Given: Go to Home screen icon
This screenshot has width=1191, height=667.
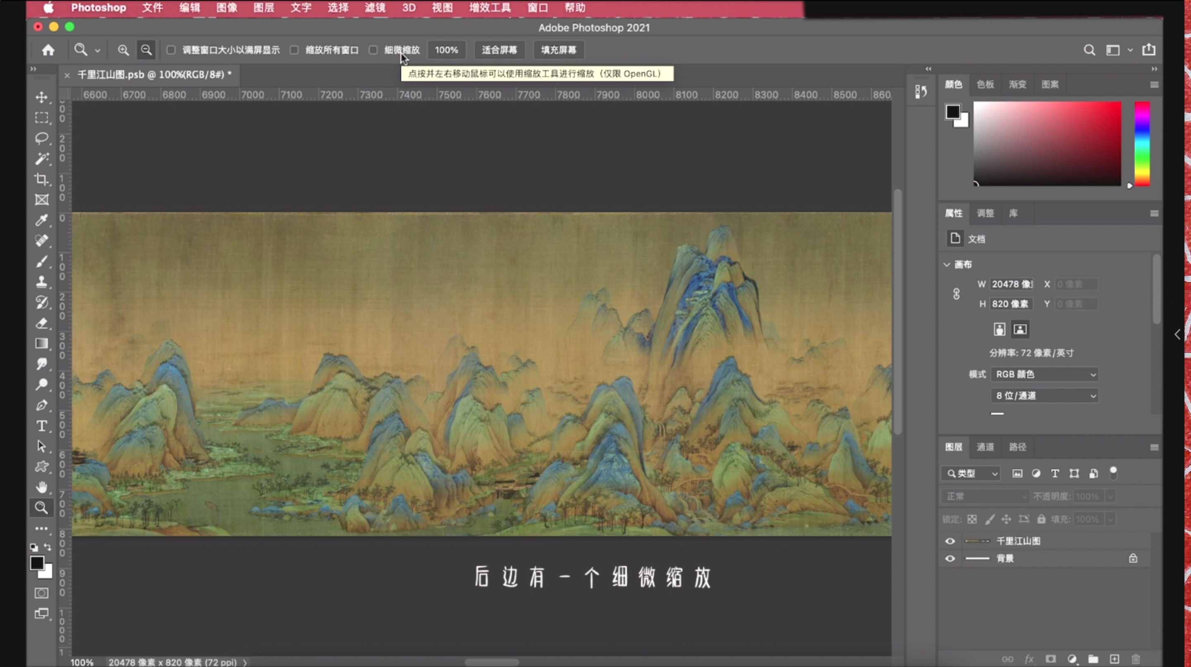Looking at the screenshot, I should 48,50.
